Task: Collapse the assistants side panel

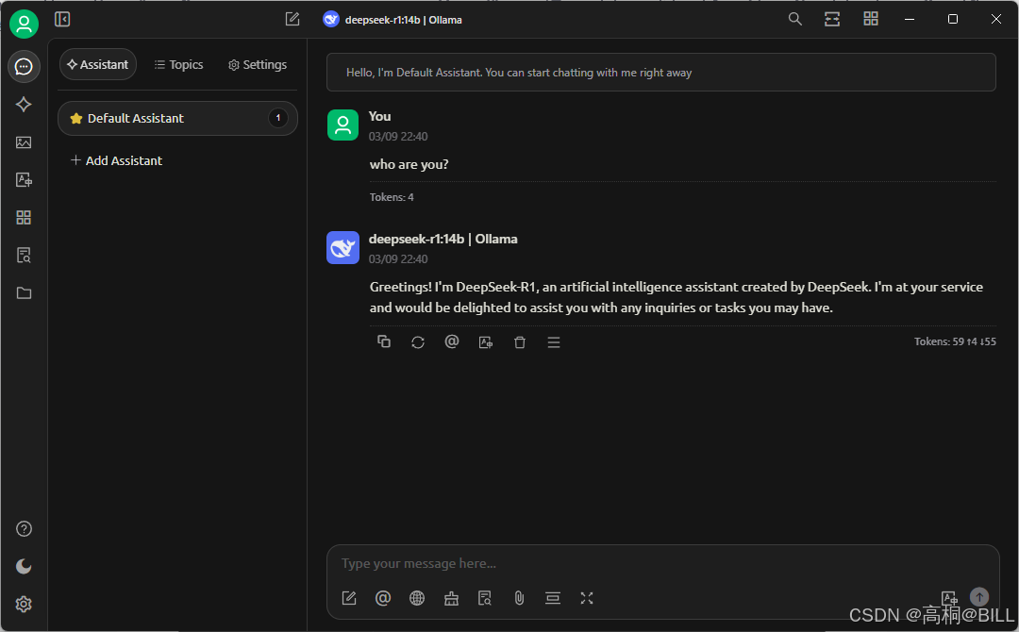Action: [x=62, y=20]
